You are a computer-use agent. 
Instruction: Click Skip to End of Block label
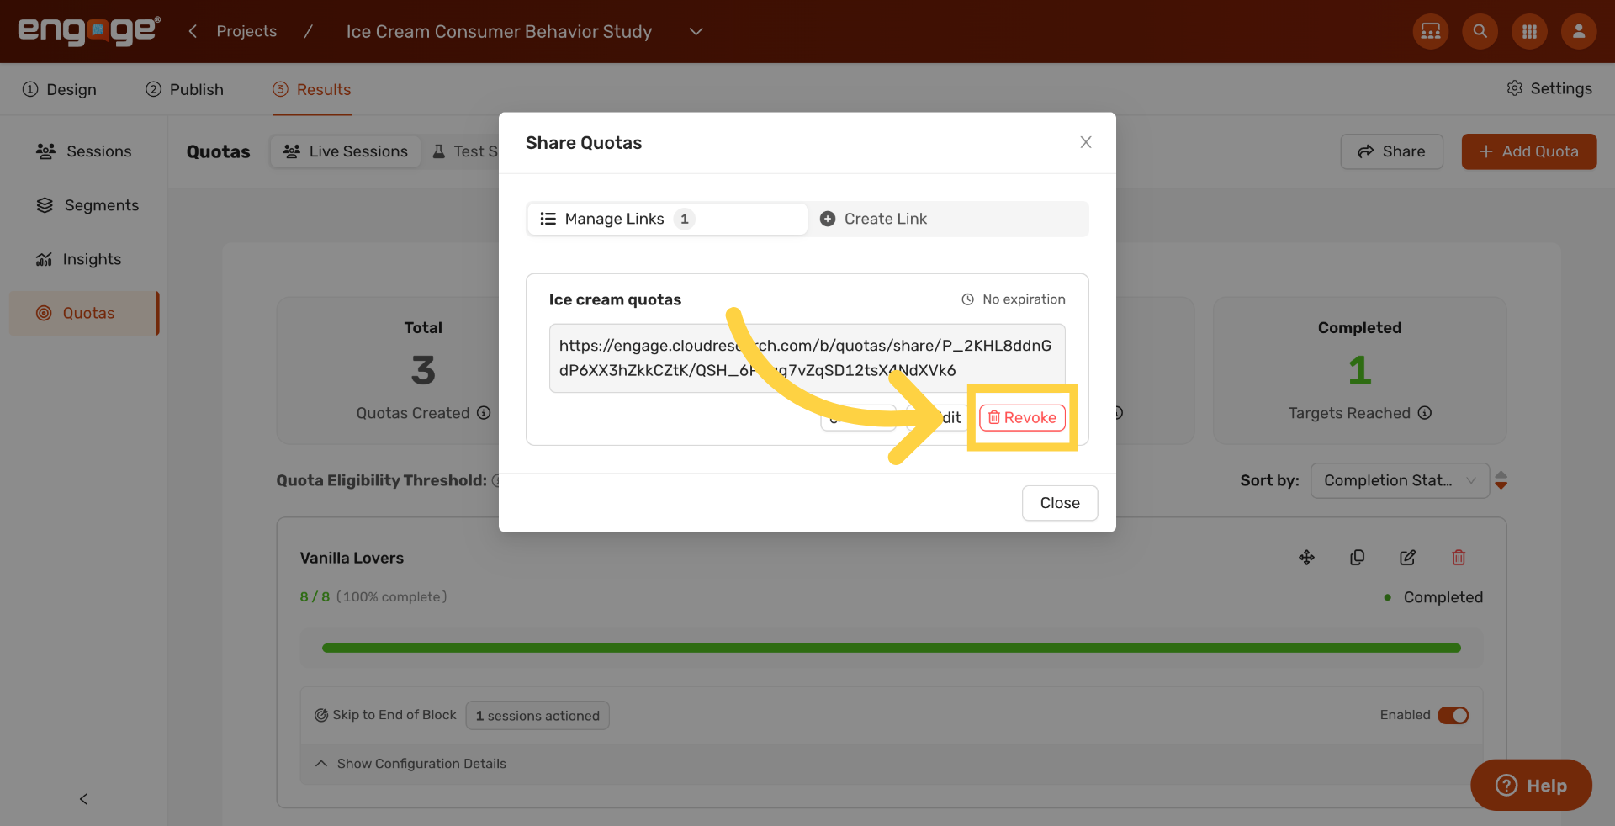tap(394, 715)
